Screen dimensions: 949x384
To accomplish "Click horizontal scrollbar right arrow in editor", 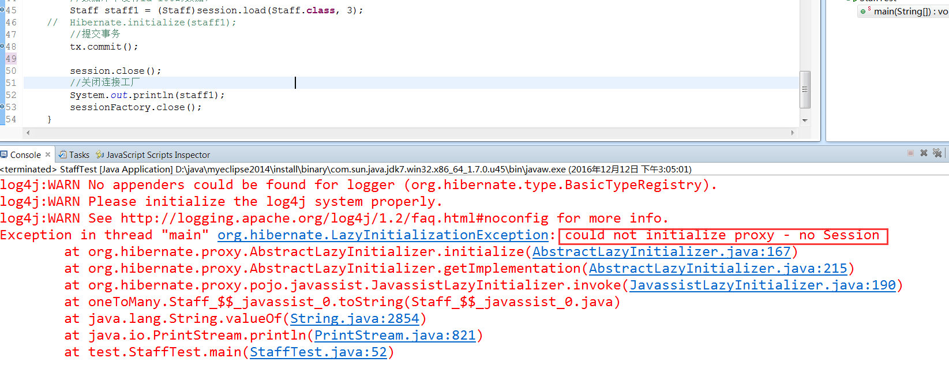I will point(793,133).
